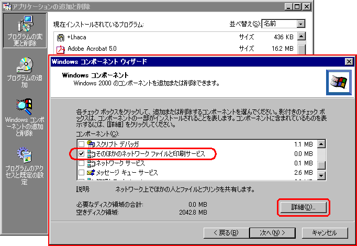Click the Adobe Acrobat 5.0 icon

[60, 49]
